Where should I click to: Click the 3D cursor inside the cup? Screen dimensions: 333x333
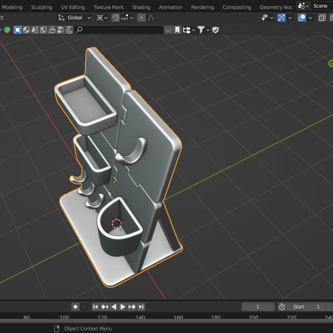tap(117, 223)
